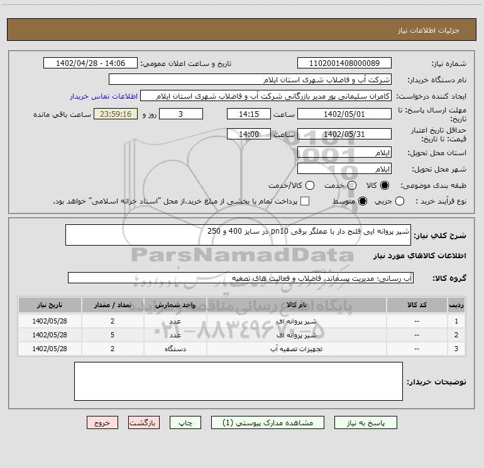Click unit cell 'دستگاه' in row 3
This screenshot has height=468, width=484.
[175, 349]
